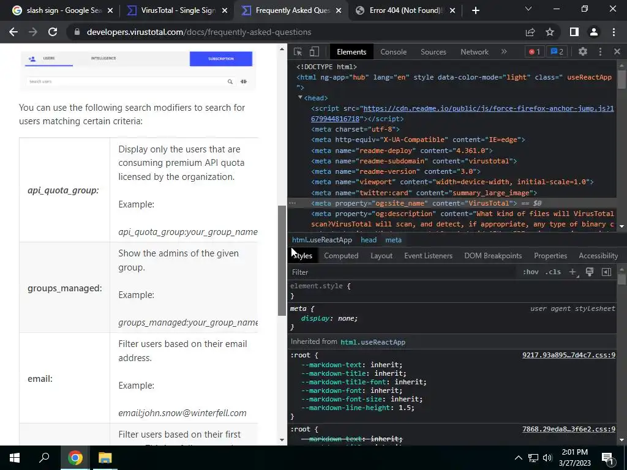627x470 pixels.
Task: Click the browser forward arrow
Action: click(33, 32)
